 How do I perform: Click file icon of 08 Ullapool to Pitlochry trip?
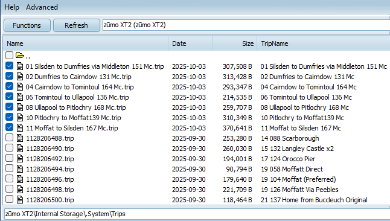click(x=20, y=107)
